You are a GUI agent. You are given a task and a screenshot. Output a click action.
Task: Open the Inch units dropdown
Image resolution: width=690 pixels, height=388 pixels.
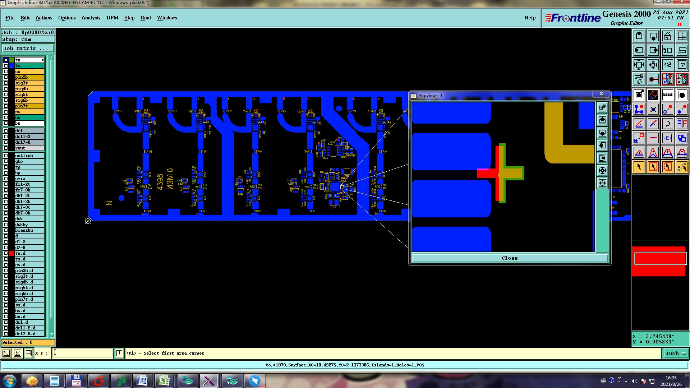pyautogui.click(x=675, y=353)
